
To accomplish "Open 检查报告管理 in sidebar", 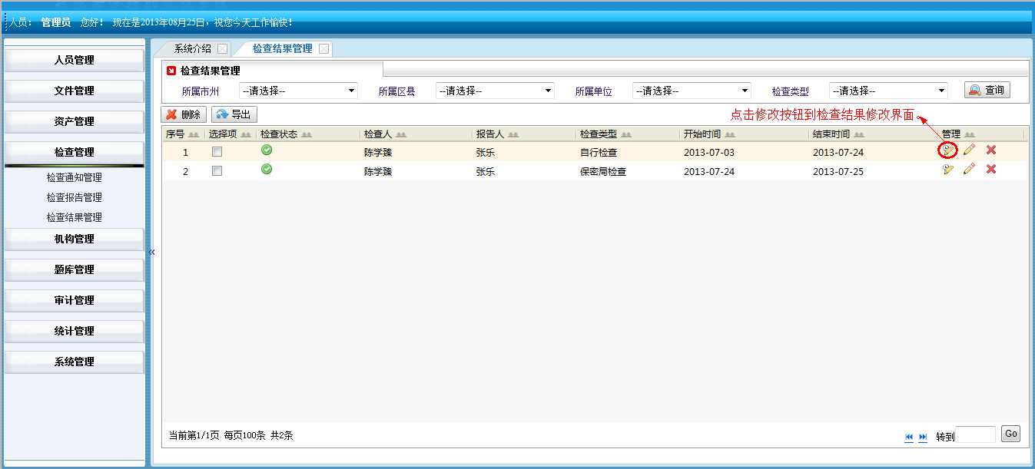I will pyautogui.click(x=74, y=197).
